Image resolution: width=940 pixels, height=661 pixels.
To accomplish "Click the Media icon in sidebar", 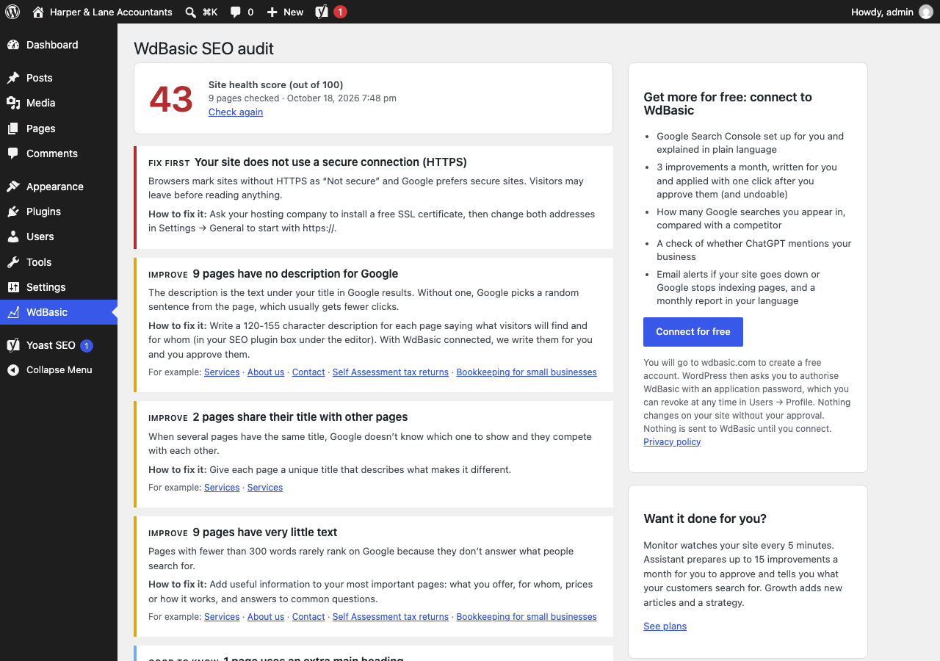I will (x=13, y=103).
